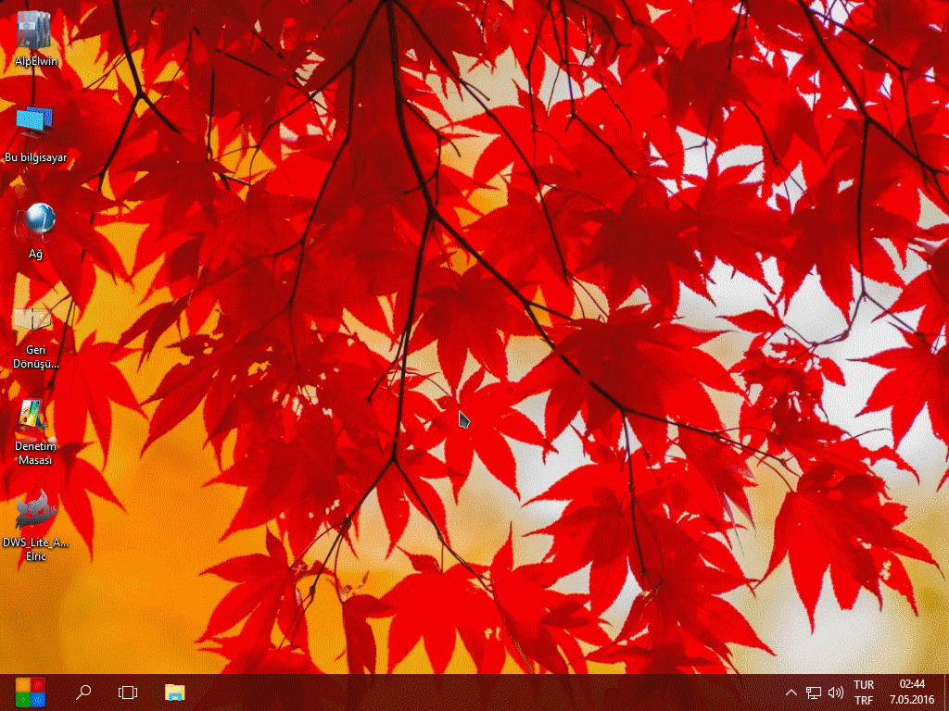Screen dimensions: 949x711
Task: Open the network status tray icon
Action: click(x=814, y=692)
